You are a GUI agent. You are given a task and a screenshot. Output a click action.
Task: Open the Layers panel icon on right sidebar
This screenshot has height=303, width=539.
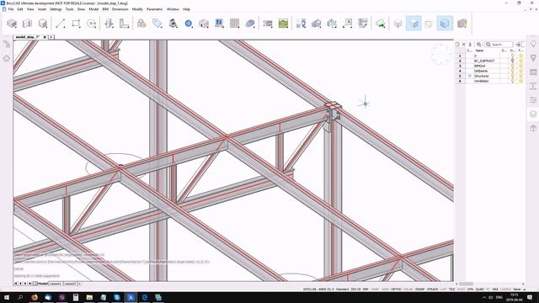click(x=533, y=114)
